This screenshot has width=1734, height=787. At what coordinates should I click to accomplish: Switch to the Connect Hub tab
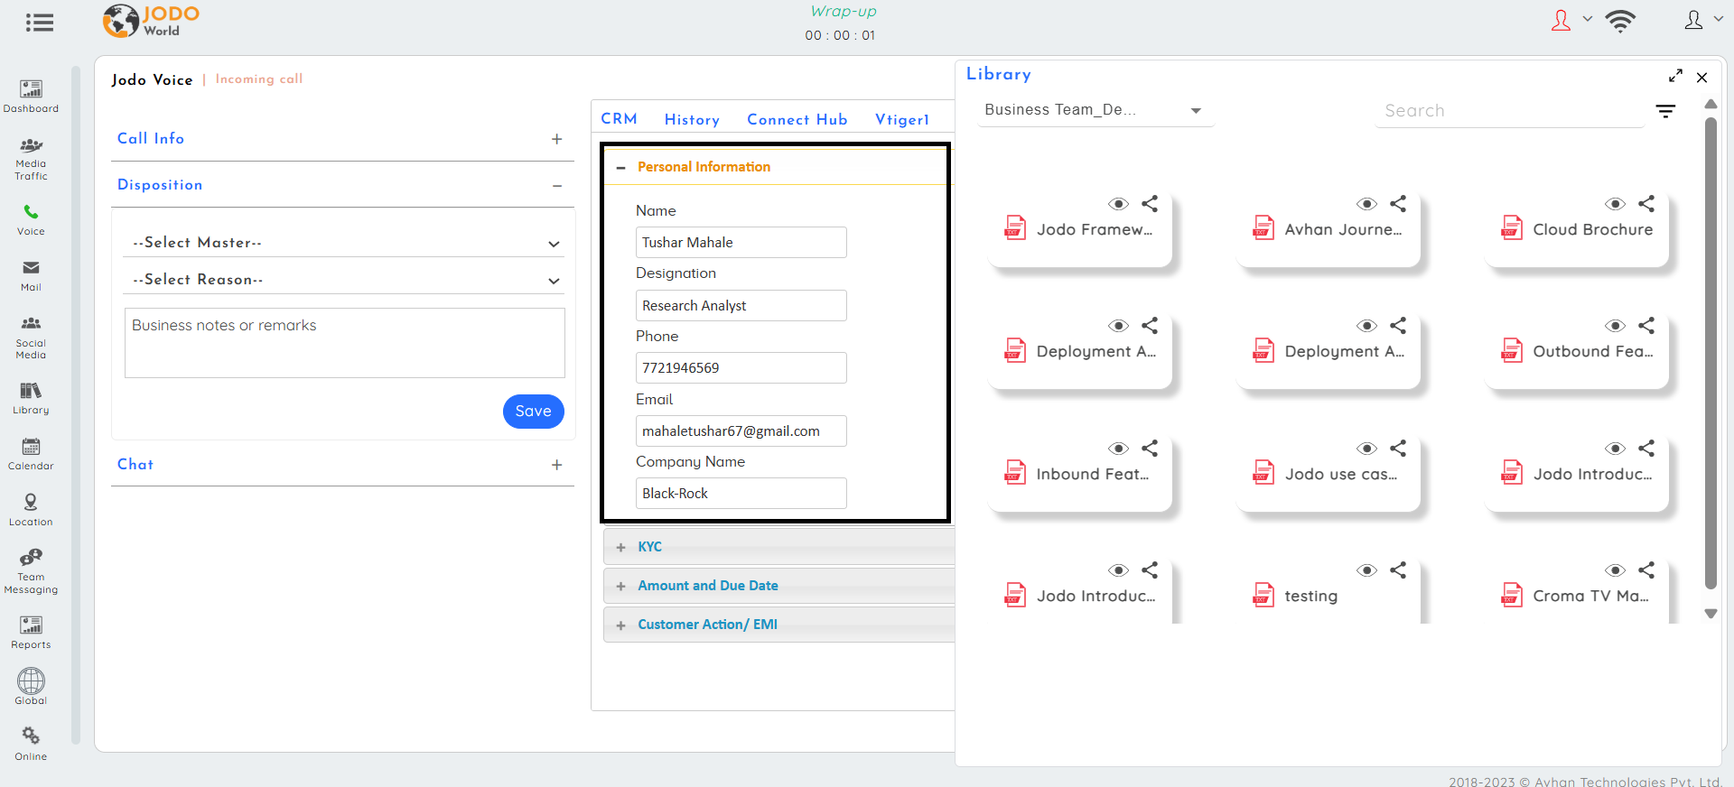[797, 120]
